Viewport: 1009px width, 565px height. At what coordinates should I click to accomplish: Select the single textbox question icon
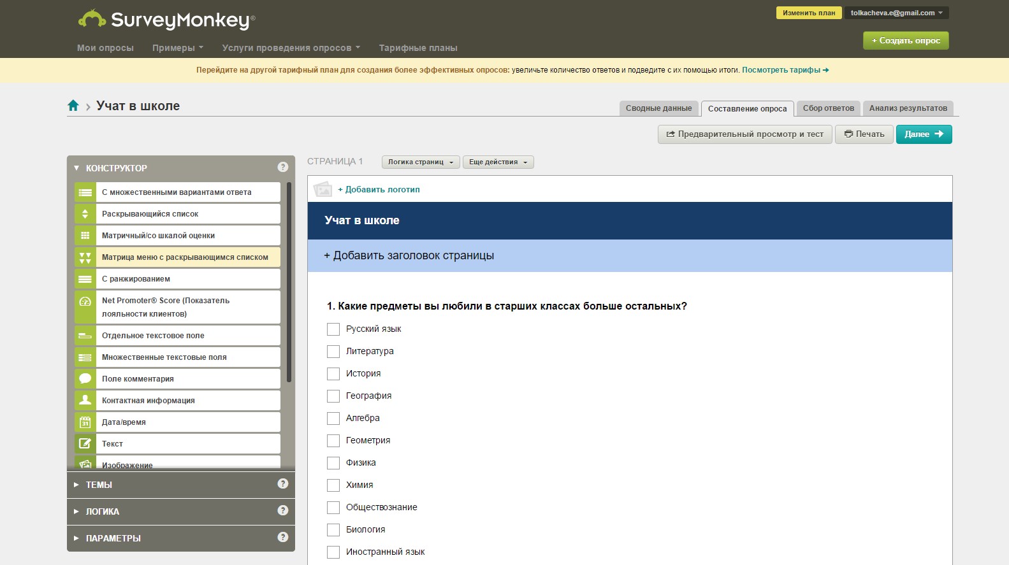point(85,336)
